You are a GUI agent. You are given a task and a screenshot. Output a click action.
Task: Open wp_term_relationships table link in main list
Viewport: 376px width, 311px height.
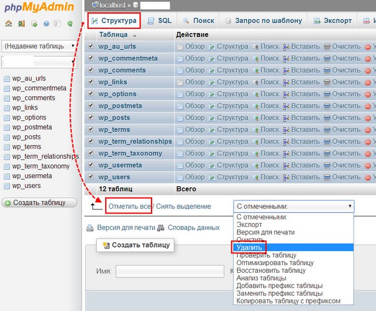(x=135, y=142)
